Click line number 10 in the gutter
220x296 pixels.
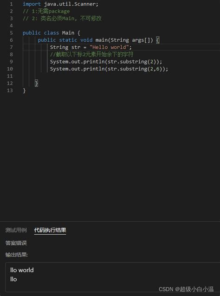(x=10, y=69)
